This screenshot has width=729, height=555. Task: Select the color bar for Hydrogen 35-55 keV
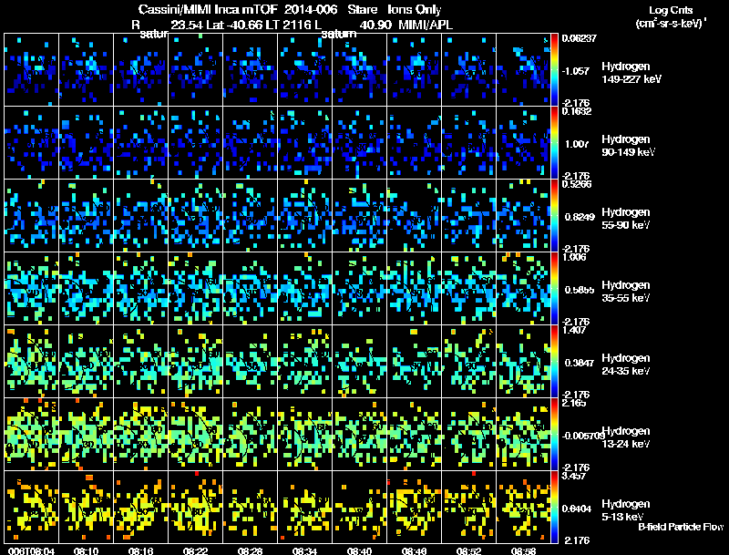(554, 288)
